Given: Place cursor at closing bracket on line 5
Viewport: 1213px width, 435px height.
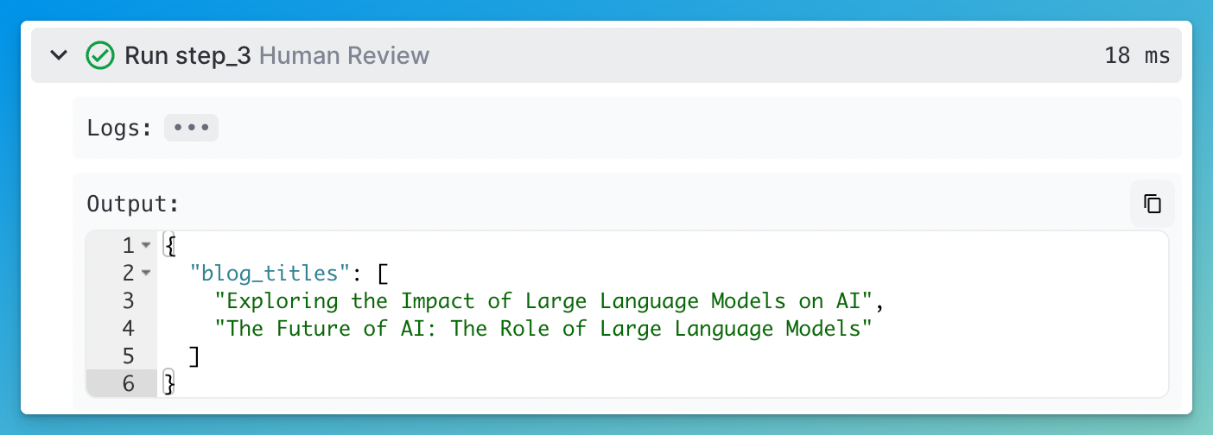Looking at the screenshot, I should coord(194,356).
